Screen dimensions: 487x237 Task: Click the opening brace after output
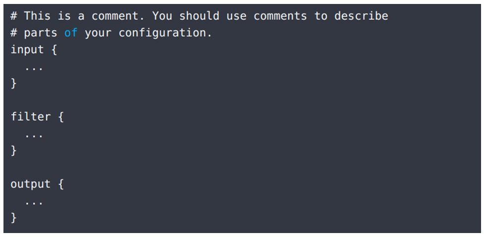coord(61,184)
